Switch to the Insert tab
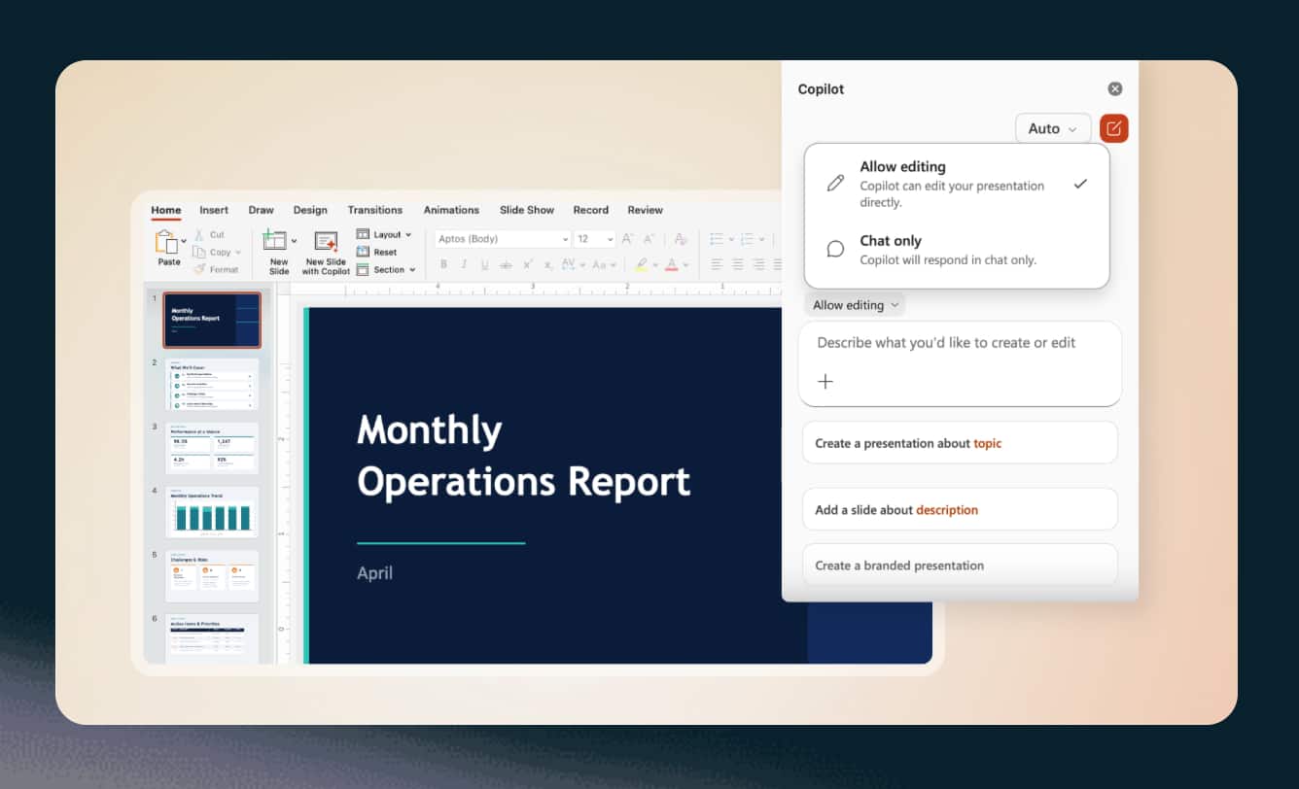The width and height of the screenshot is (1299, 789). click(214, 210)
